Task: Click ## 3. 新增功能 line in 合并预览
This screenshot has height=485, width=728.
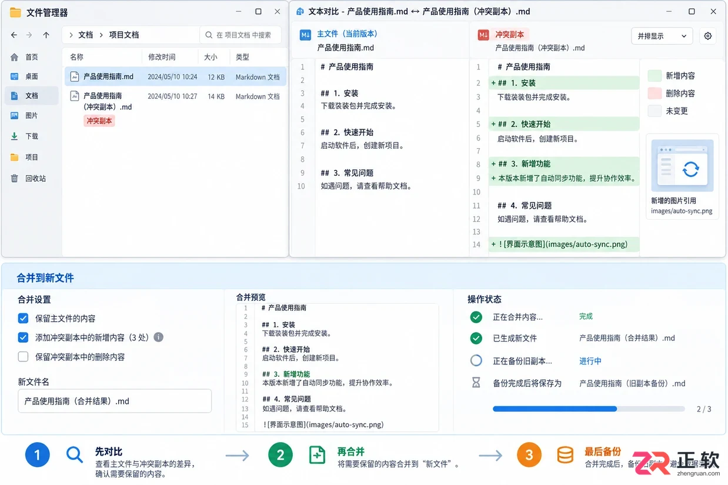Action: [286, 374]
